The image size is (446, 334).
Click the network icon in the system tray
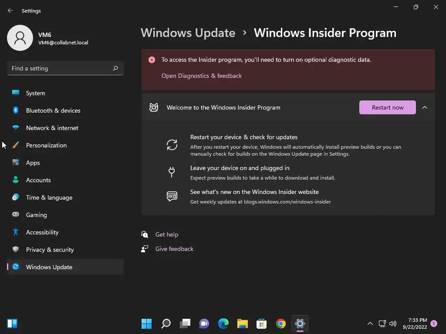[382, 324]
